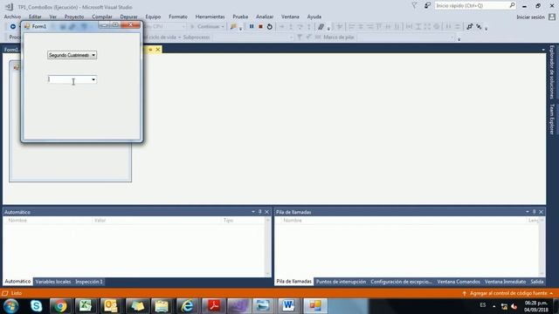Click the notifications flag icon in title bar
Viewport: 559px width, 314px height.
pos(414,6)
